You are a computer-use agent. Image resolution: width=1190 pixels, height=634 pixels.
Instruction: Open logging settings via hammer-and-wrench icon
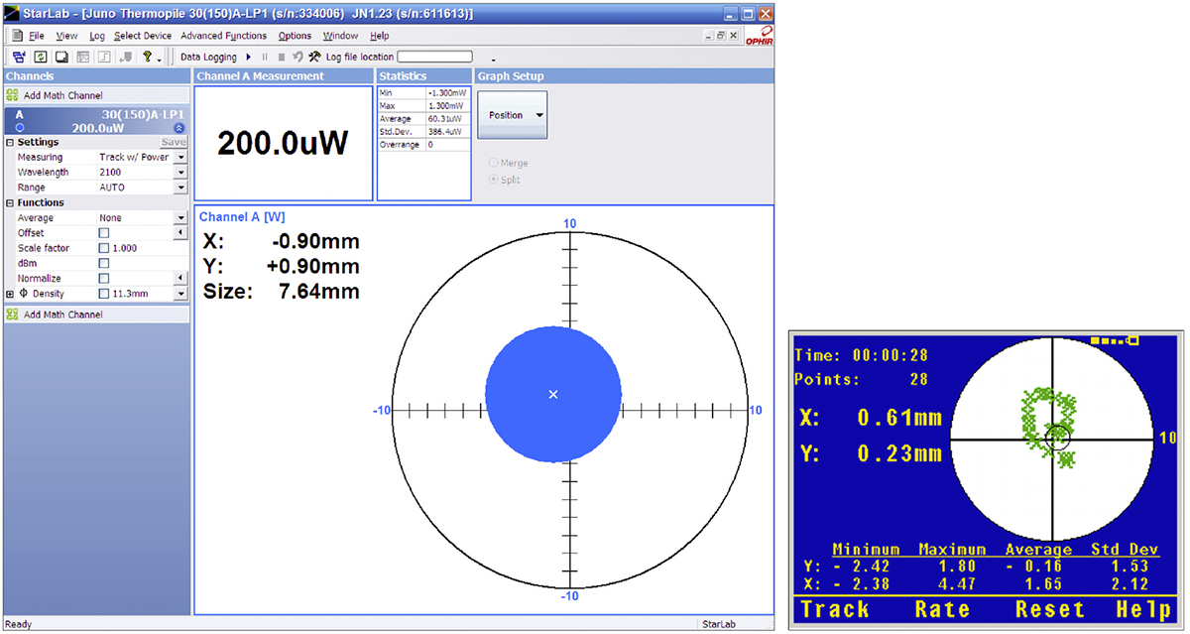click(315, 58)
